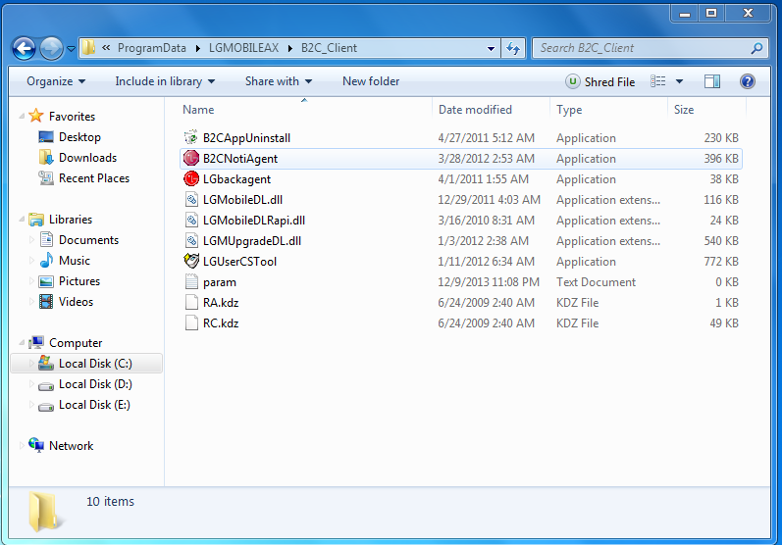This screenshot has height=545, width=782.
Task: Click the '10 items' details folder icon
Action: 46,512
